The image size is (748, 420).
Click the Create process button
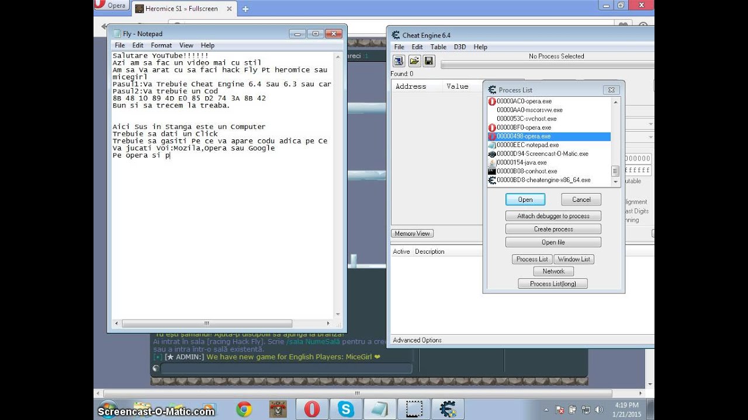click(553, 229)
